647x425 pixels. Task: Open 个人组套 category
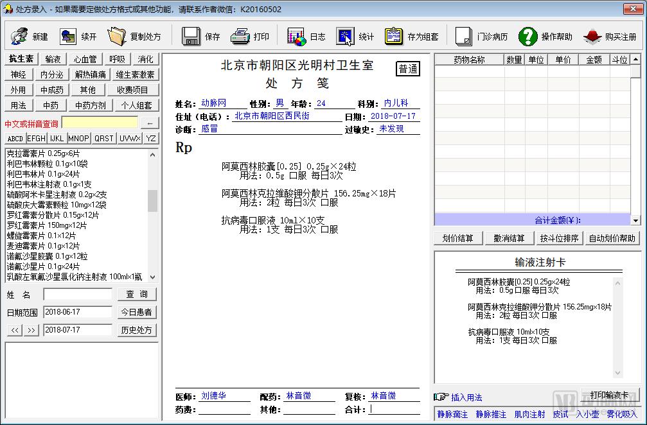[137, 105]
